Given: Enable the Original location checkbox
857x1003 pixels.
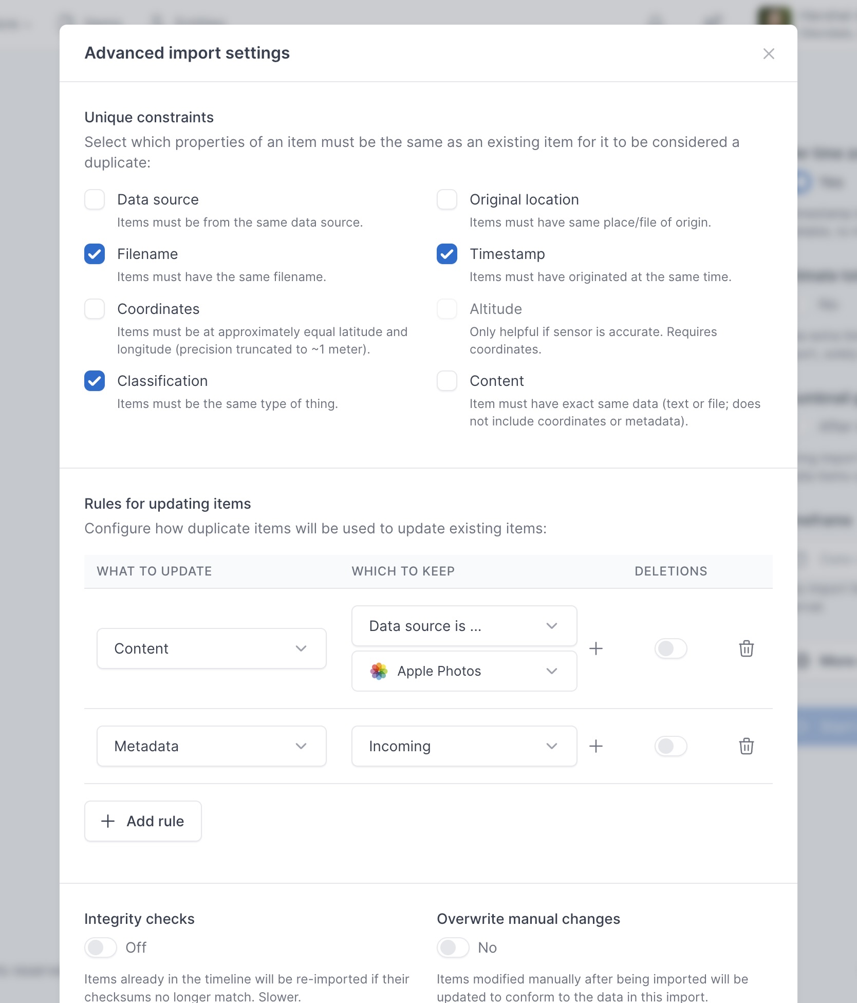Looking at the screenshot, I should pyautogui.click(x=447, y=199).
